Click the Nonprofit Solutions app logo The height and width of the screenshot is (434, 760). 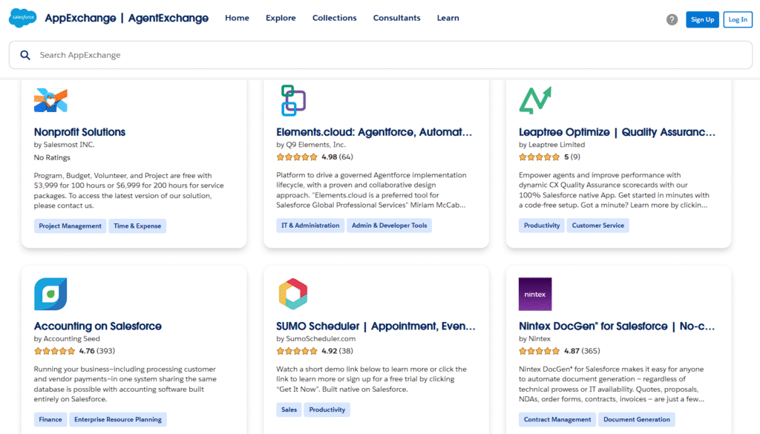50,100
